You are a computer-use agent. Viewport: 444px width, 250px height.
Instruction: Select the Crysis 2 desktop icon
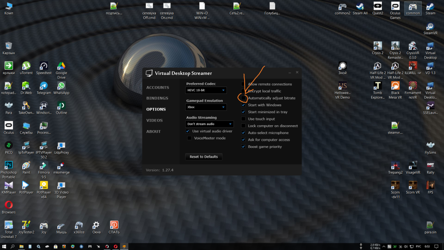(377, 48)
